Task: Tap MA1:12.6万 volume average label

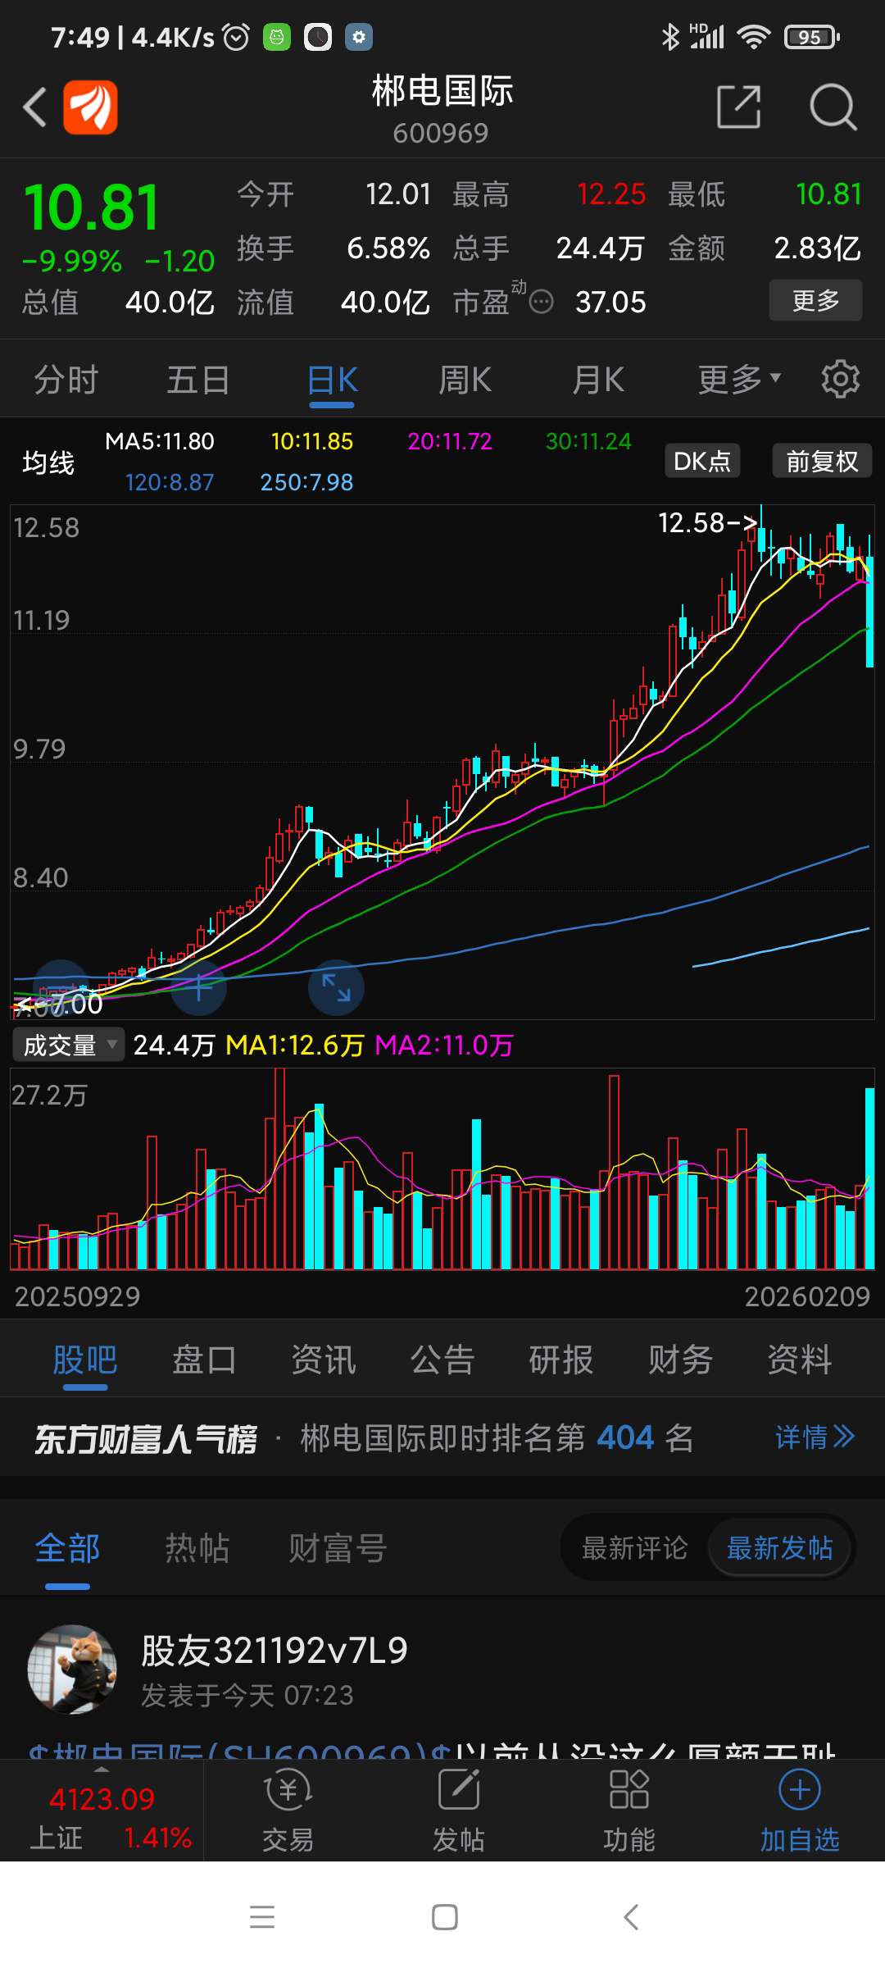Action: point(295,1045)
